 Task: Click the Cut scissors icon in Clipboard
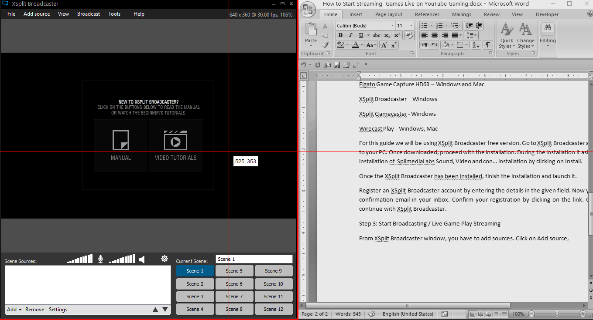click(325, 26)
